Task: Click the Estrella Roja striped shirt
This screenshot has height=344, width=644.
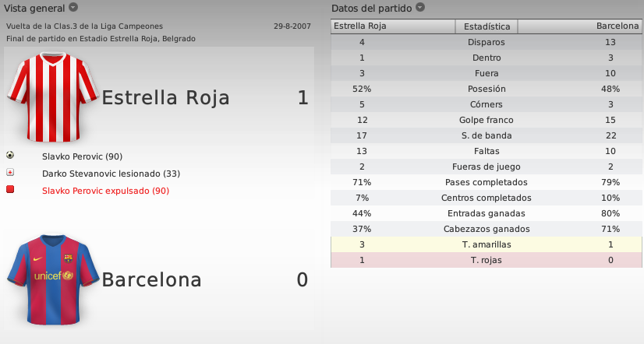Action: 53,97
